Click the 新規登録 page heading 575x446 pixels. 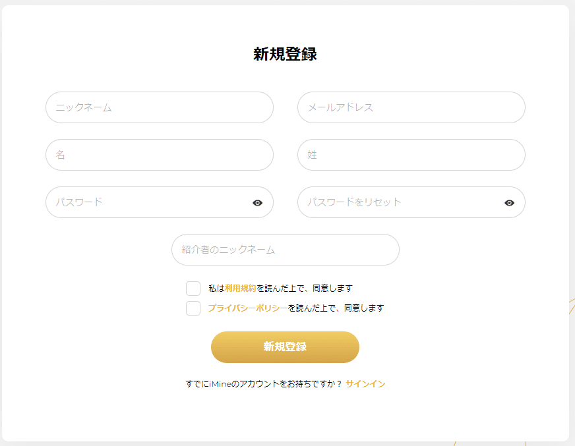pos(285,55)
